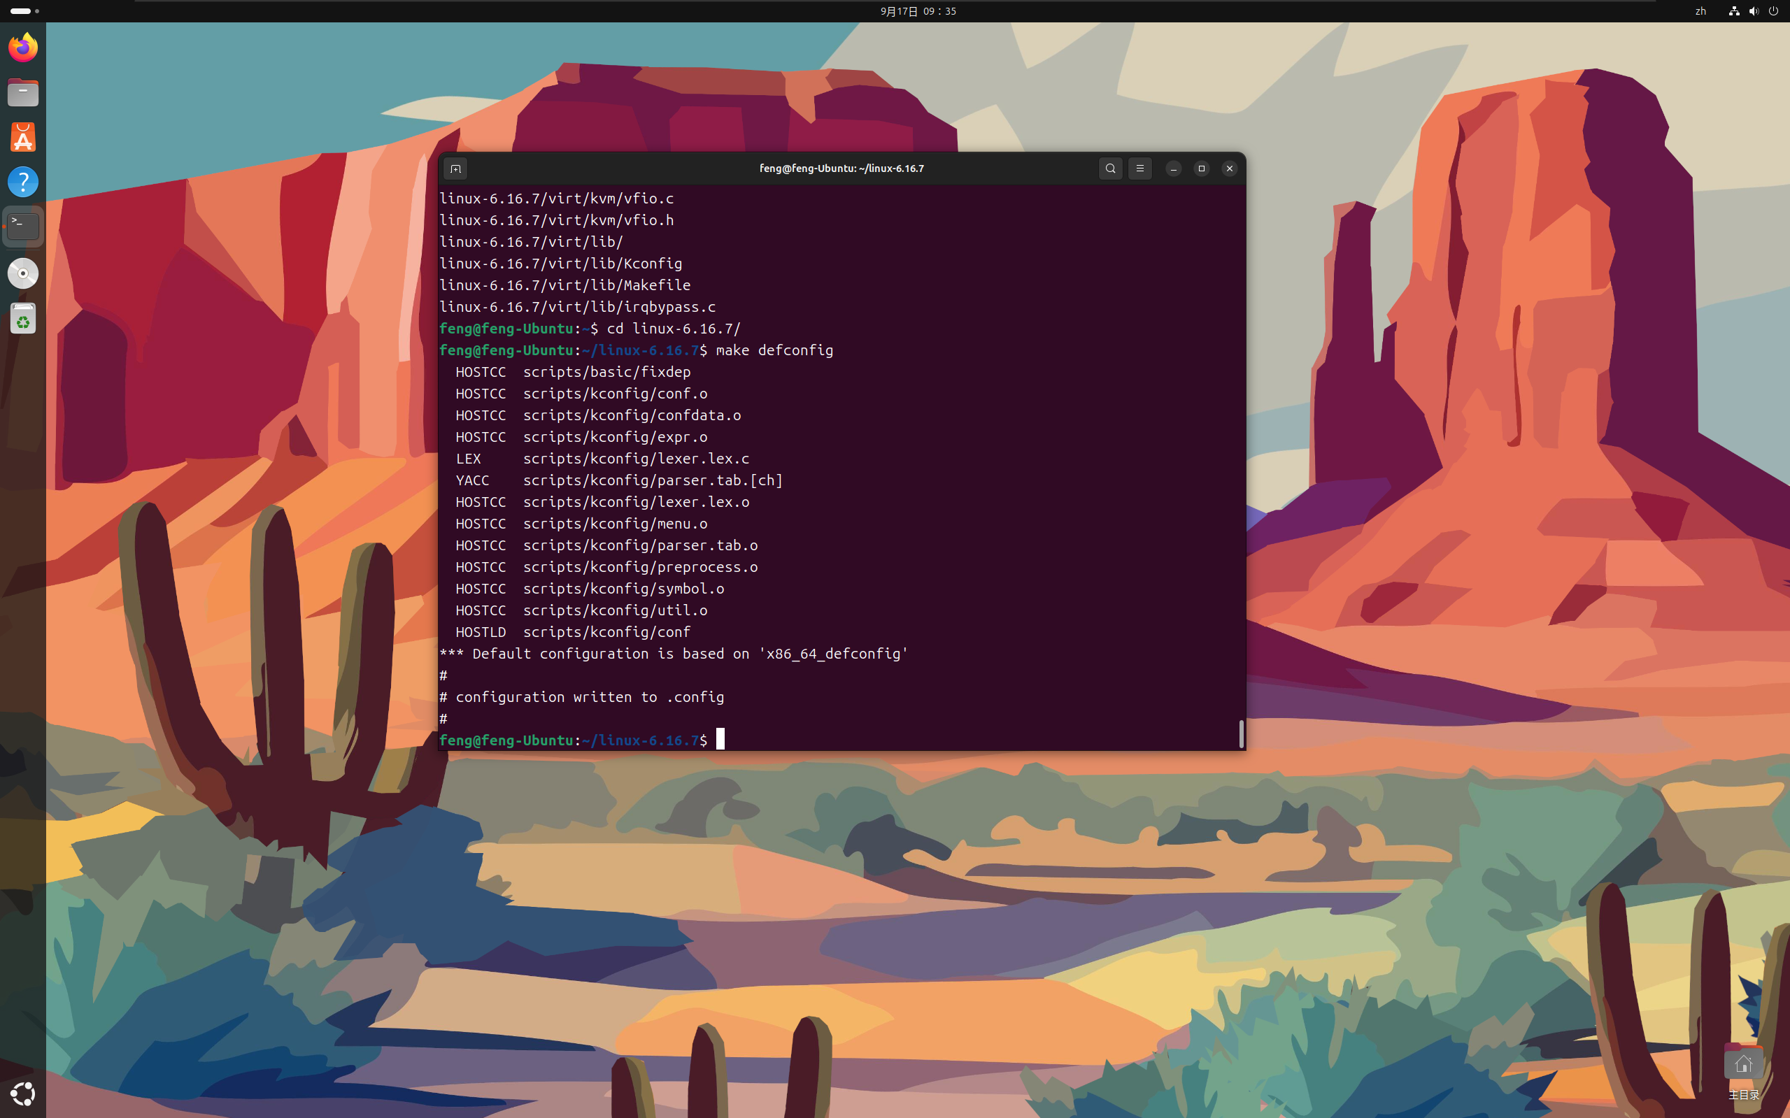Open the terminal hamburger menu
1790x1118 pixels.
[1140, 169]
